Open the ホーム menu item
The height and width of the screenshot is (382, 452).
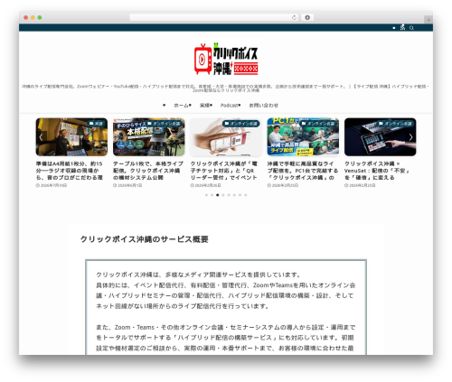[x=182, y=105]
